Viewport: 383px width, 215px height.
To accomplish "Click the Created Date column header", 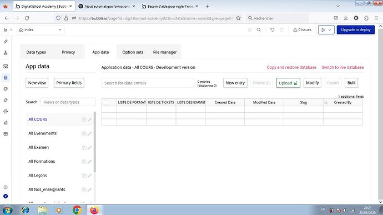I will pyautogui.click(x=225, y=102).
